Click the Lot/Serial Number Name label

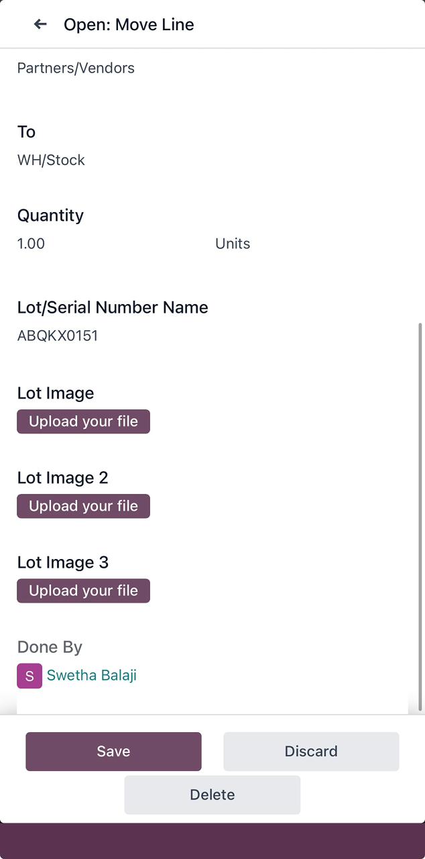point(113,307)
